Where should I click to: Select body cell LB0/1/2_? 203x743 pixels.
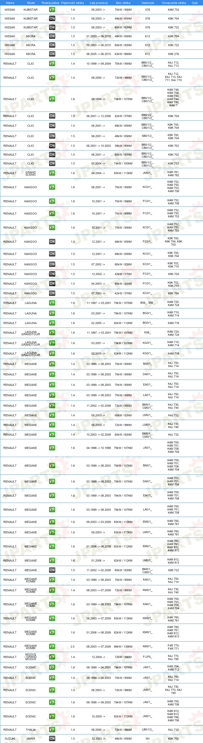point(148,729)
